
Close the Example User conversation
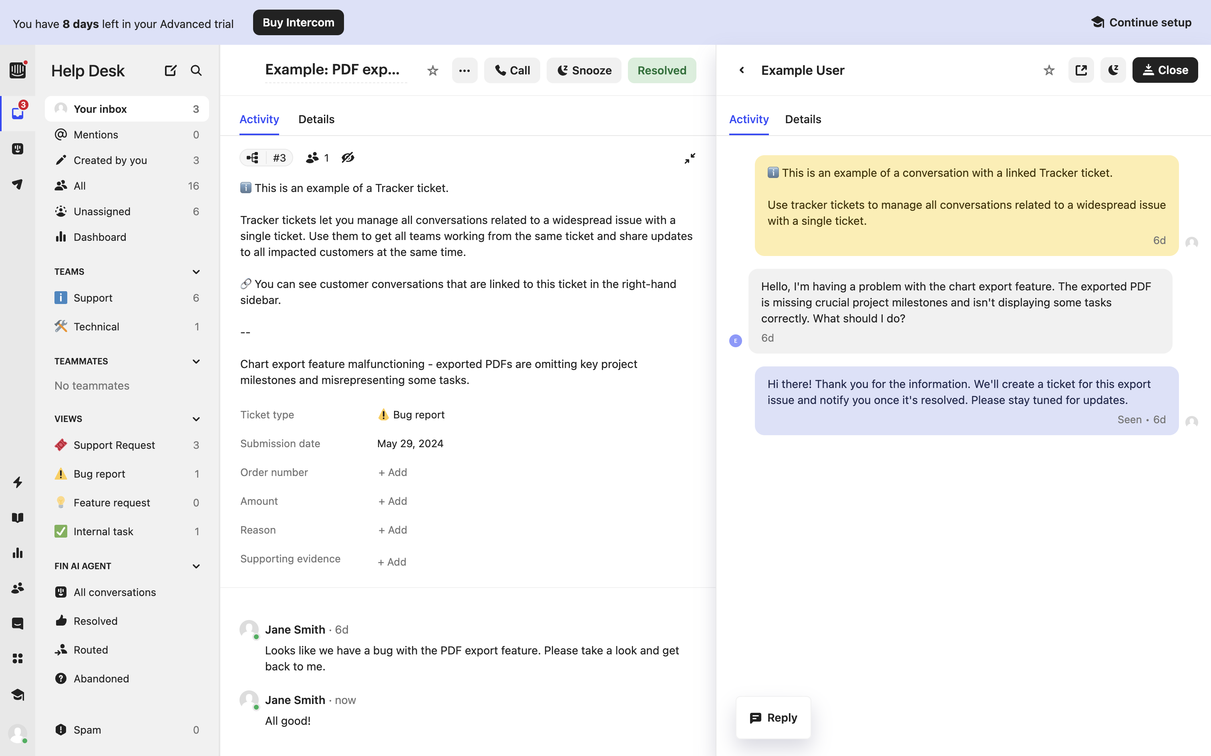(1165, 70)
